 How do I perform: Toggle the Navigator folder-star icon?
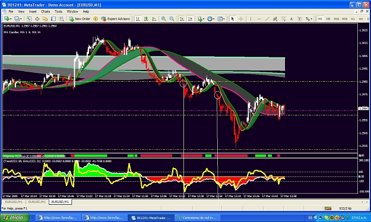pos(45,19)
